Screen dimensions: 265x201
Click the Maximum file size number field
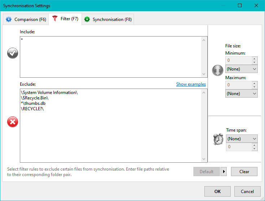[x=239, y=85]
